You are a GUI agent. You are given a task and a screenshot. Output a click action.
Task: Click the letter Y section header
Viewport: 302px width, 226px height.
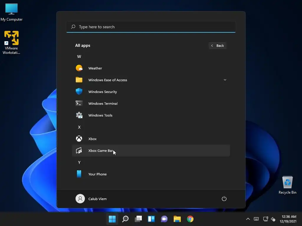[79, 162]
